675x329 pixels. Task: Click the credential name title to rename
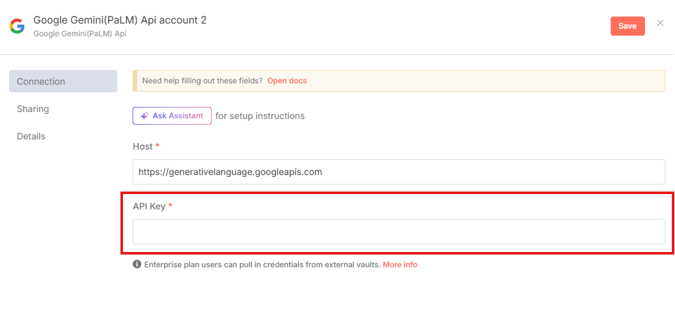pos(120,20)
